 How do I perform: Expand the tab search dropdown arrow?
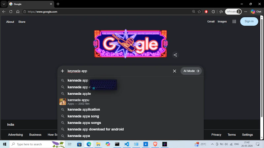point(4,4)
